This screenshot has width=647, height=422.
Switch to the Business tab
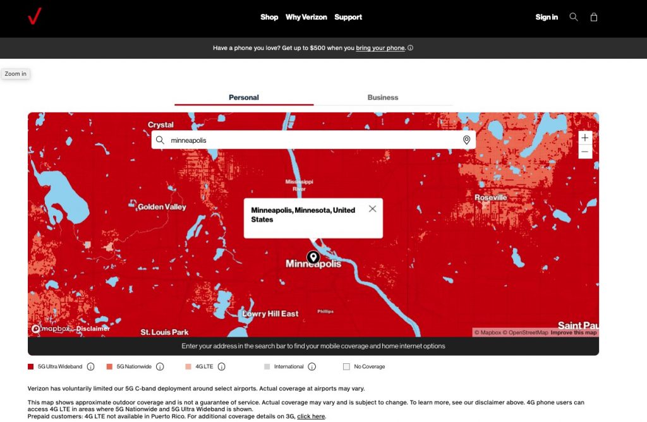coord(383,97)
